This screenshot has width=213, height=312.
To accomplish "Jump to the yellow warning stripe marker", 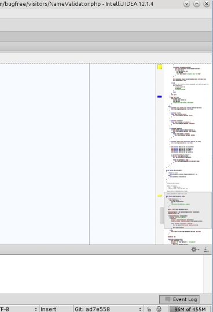I will click(160, 196).
